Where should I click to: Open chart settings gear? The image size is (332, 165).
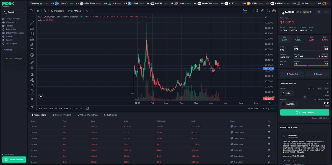point(263,11)
